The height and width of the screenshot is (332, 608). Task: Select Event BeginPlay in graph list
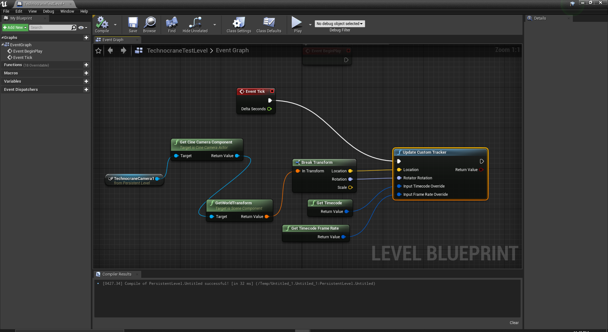click(x=28, y=51)
